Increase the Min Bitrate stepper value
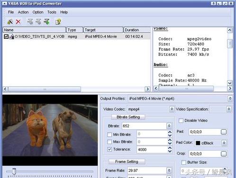Image resolution: width=236 pixels, height=178 pixels. coord(170,132)
